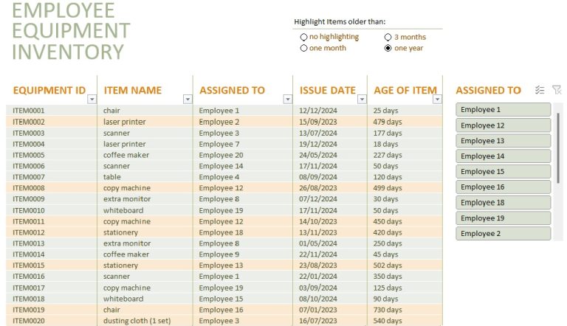This screenshot has width=567, height=326.
Task: Choose Employee 19 in slicer list
Action: click(x=503, y=218)
